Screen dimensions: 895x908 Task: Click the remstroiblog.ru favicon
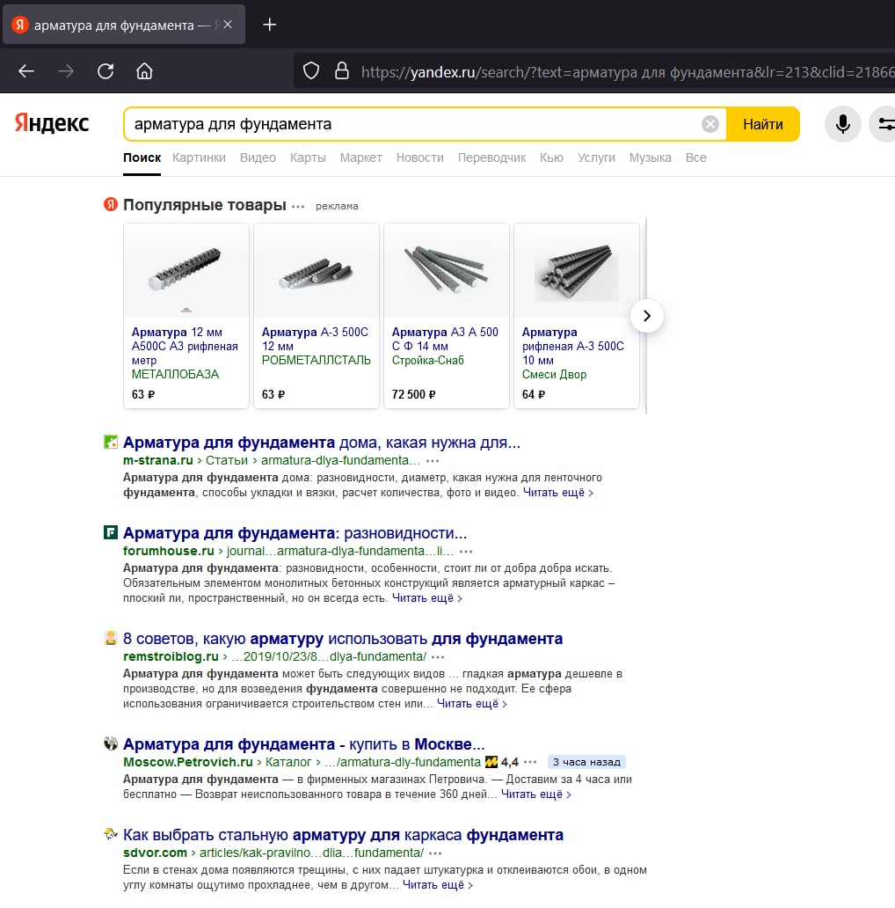tap(111, 638)
